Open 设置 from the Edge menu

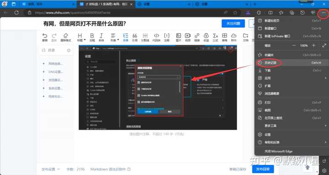click(x=291, y=135)
